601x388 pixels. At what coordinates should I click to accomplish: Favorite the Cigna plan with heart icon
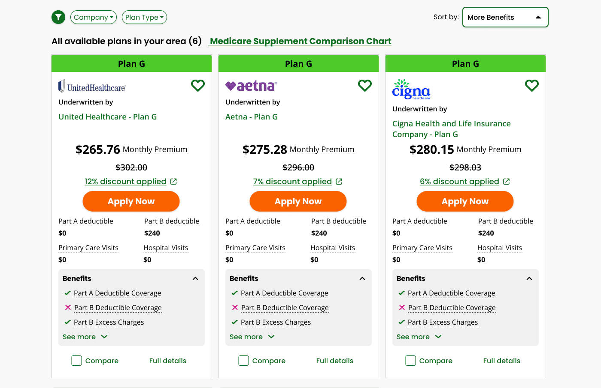tap(532, 86)
